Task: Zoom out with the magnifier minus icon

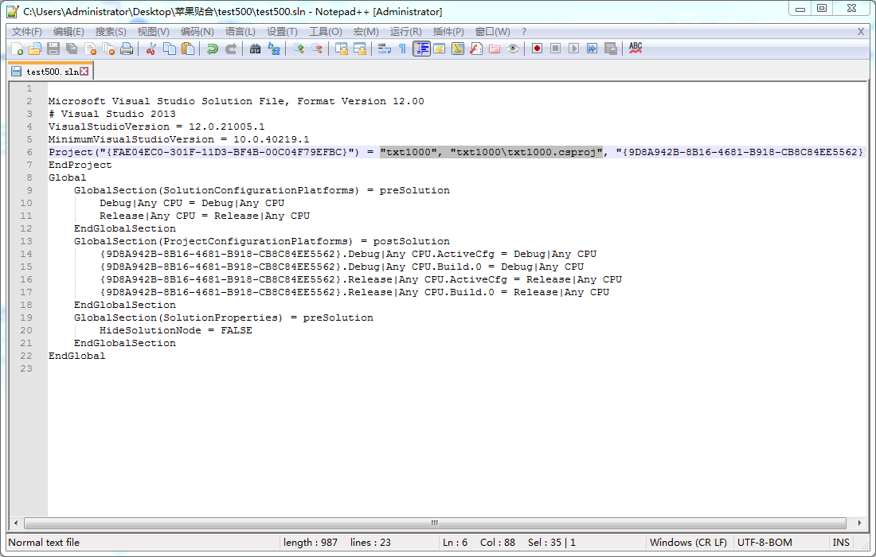Action: [x=317, y=49]
